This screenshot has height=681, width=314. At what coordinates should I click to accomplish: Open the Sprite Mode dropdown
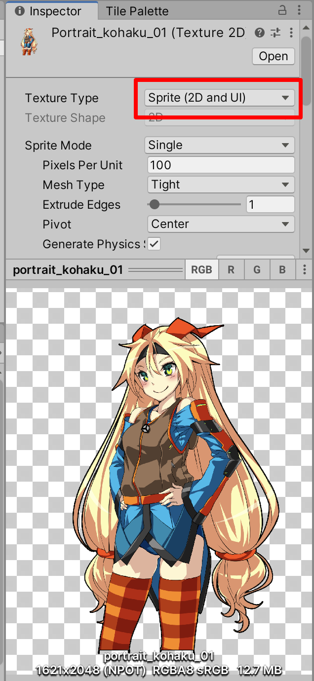[x=220, y=145]
